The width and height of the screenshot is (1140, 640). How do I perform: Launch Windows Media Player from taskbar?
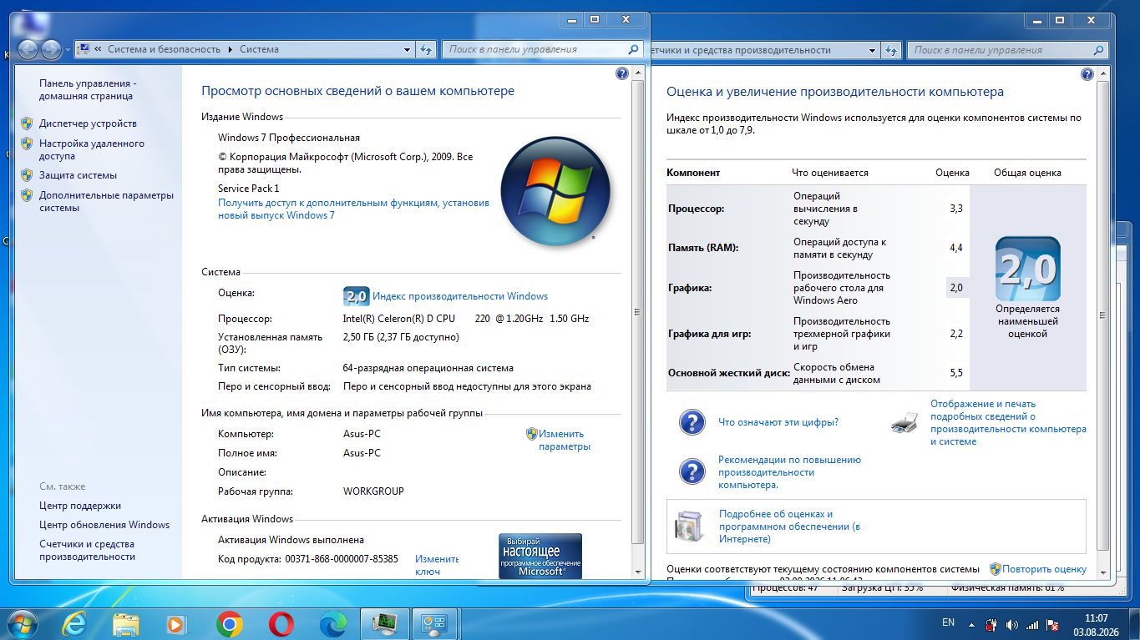click(x=176, y=623)
